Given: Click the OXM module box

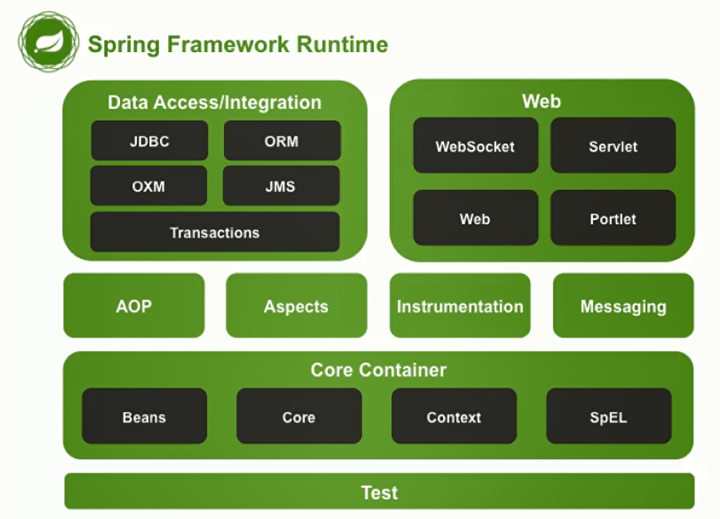Looking at the screenshot, I should [x=149, y=186].
